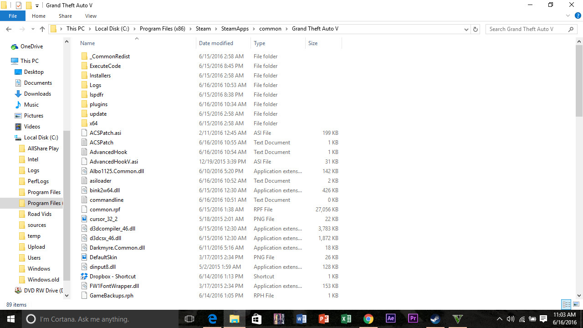This screenshot has height=328, width=583.
Task: Switch to the View ribbon tab
Action: 91,16
